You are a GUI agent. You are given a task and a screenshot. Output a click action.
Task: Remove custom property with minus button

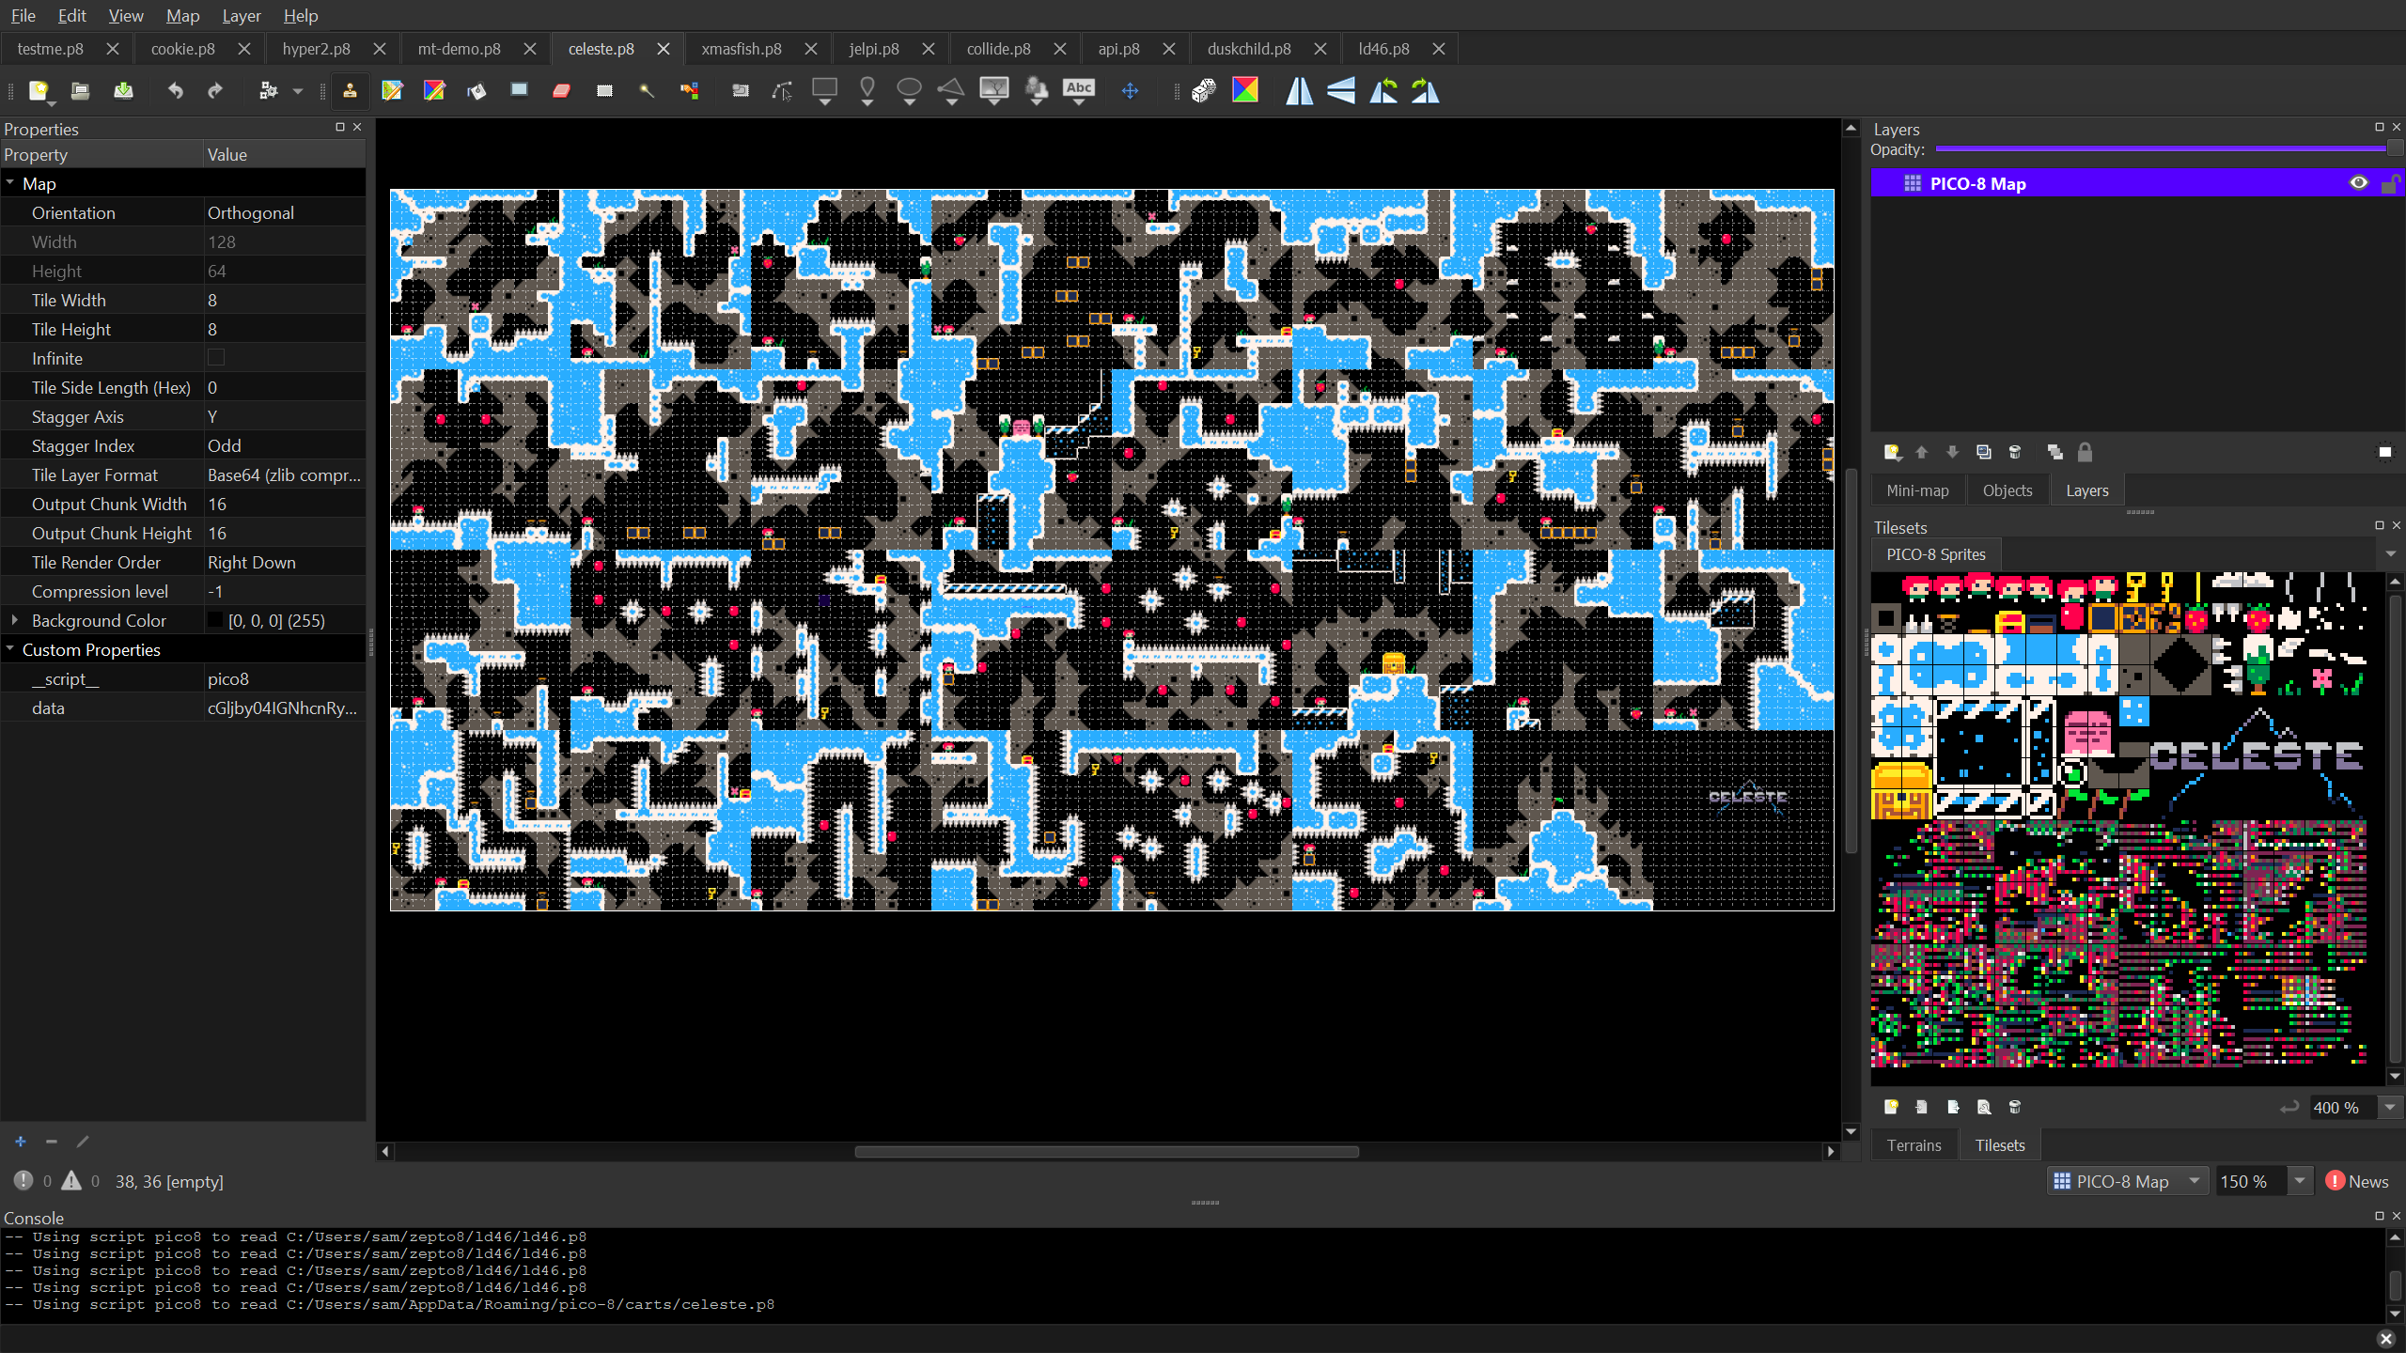coord(52,1142)
